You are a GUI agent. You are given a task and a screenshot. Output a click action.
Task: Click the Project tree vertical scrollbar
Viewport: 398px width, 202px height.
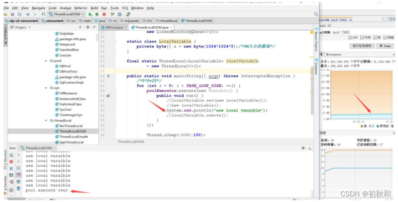pyautogui.click(x=97, y=37)
